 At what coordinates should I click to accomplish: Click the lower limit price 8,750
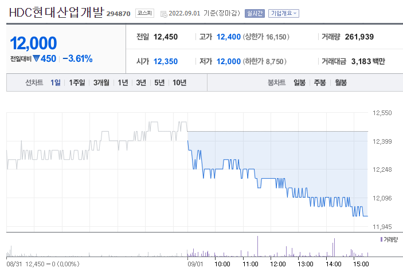click(x=275, y=62)
